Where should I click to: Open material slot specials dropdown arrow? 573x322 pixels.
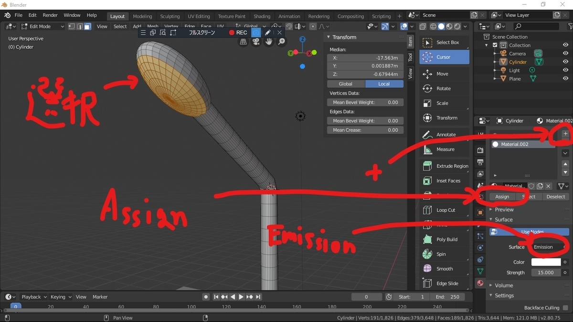565,153
